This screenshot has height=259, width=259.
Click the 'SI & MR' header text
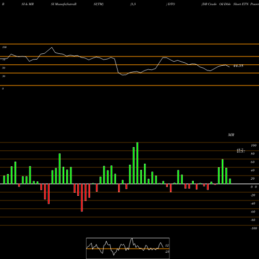point(27,4)
